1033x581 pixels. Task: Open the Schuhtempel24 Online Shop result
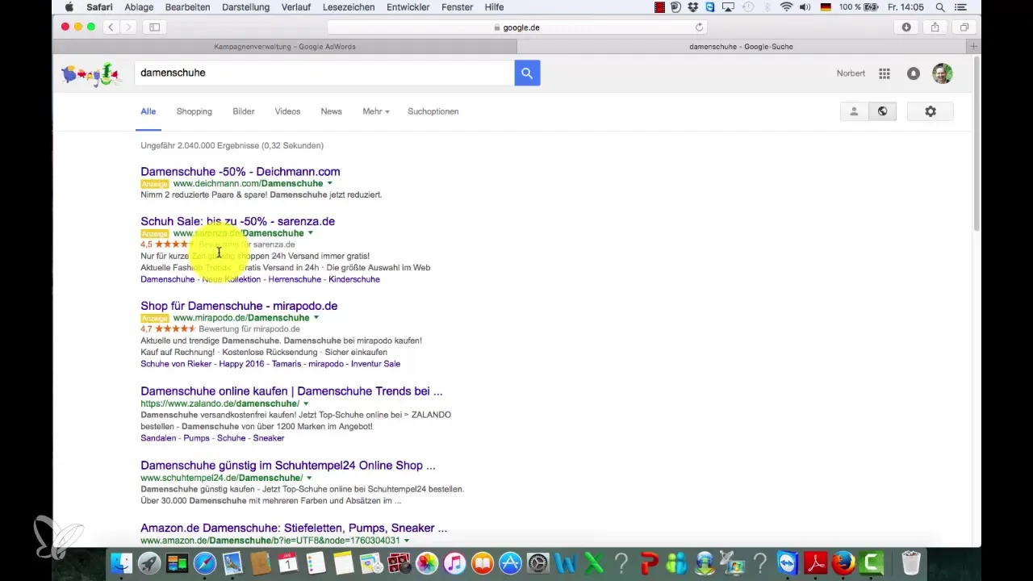click(x=288, y=466)
